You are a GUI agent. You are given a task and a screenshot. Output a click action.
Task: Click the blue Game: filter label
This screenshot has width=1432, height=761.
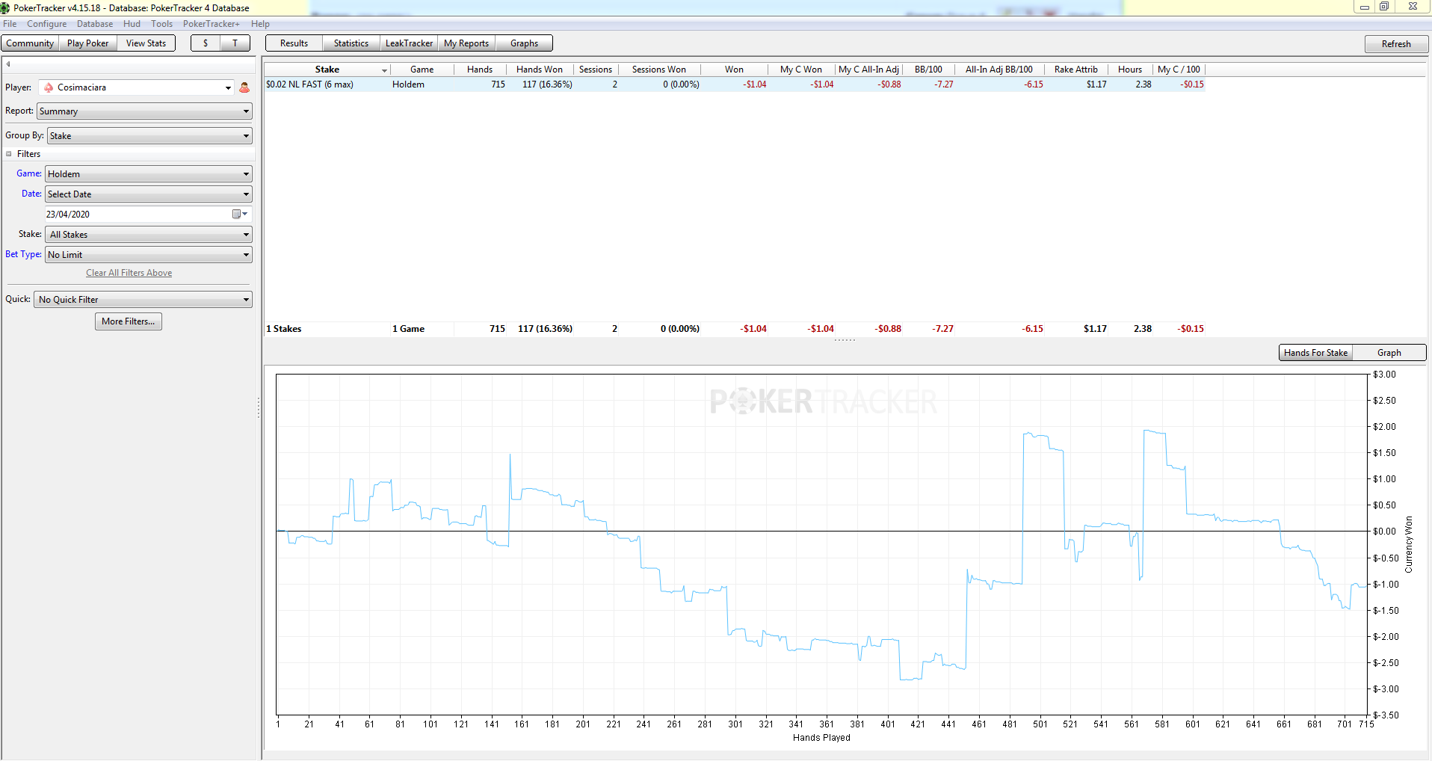(29, 173)
